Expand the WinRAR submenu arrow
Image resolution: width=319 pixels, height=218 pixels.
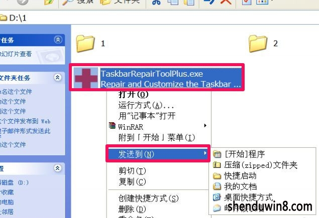click(x=205, y=126)
